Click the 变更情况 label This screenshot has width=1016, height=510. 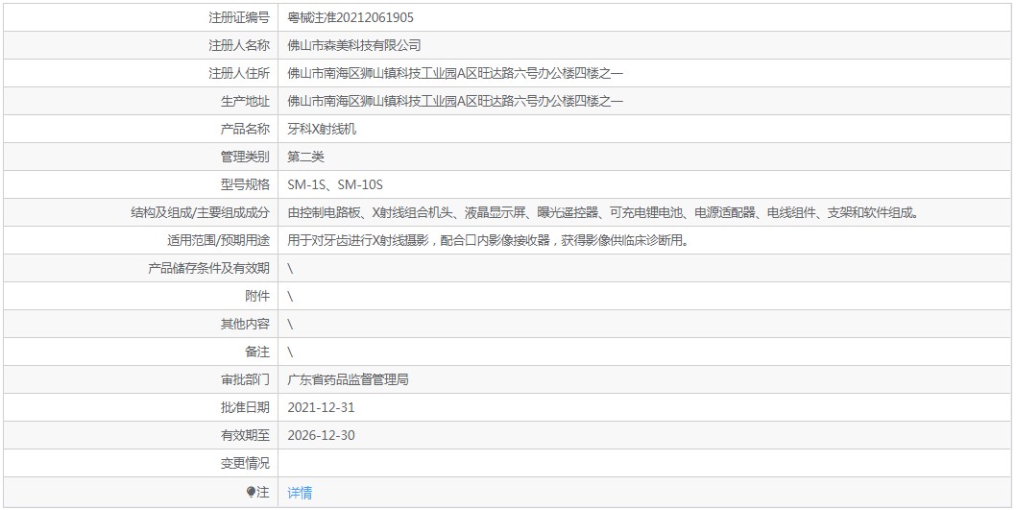245,463
